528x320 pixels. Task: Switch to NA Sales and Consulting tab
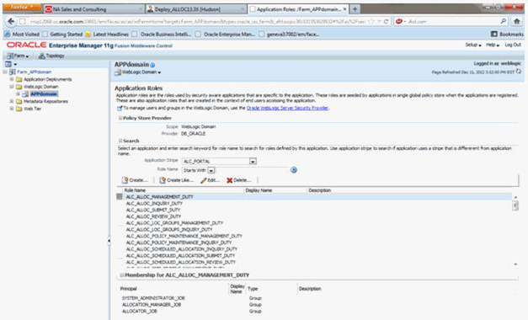[x=93, y=9]
